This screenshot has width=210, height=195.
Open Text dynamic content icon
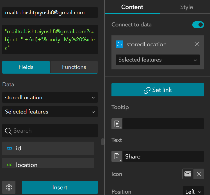pyautogui.click(x=117, y=157)
